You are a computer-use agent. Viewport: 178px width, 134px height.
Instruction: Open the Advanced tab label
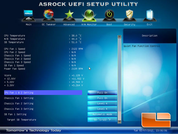pos(69,24)
